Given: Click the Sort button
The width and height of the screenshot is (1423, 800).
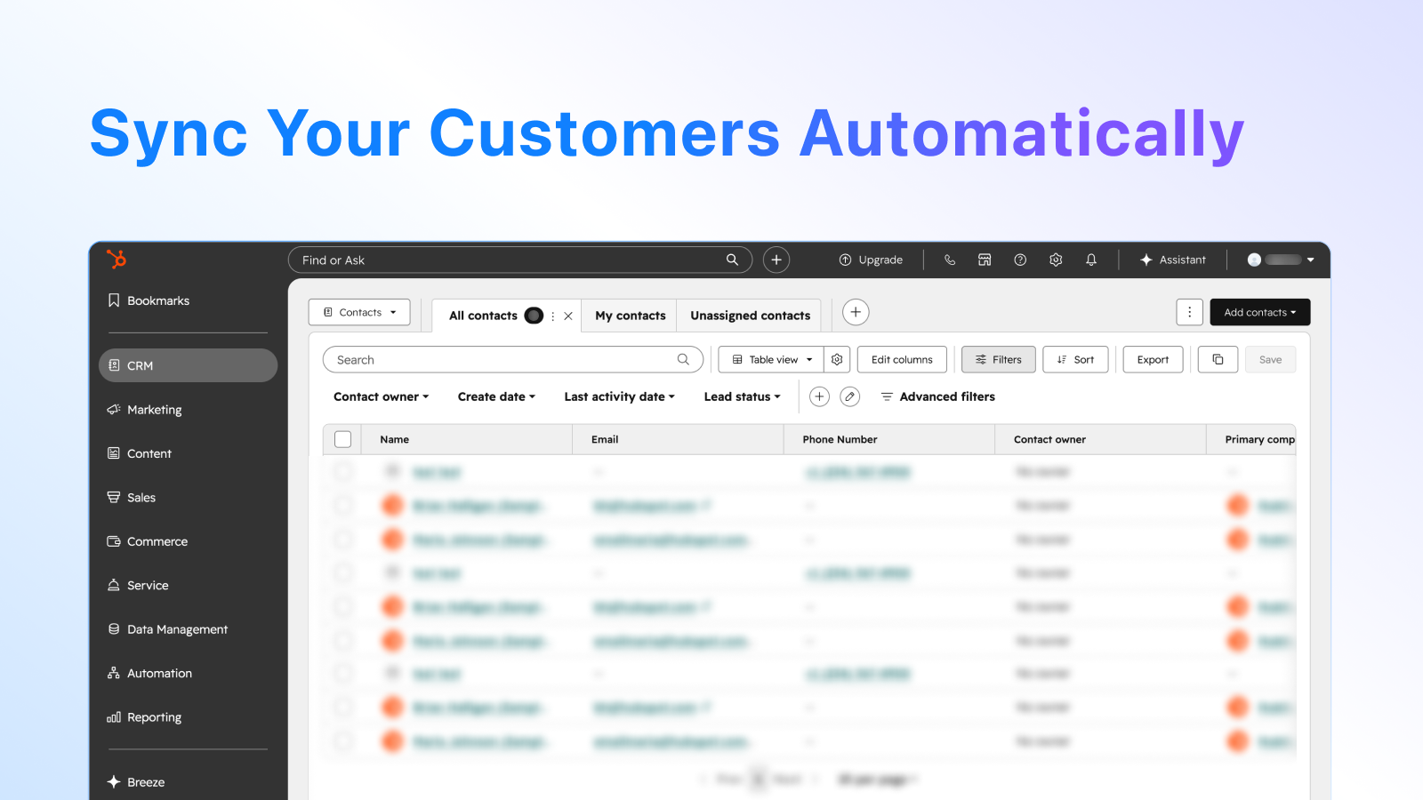Looking at the screenshot, I should coord(1075,360).
